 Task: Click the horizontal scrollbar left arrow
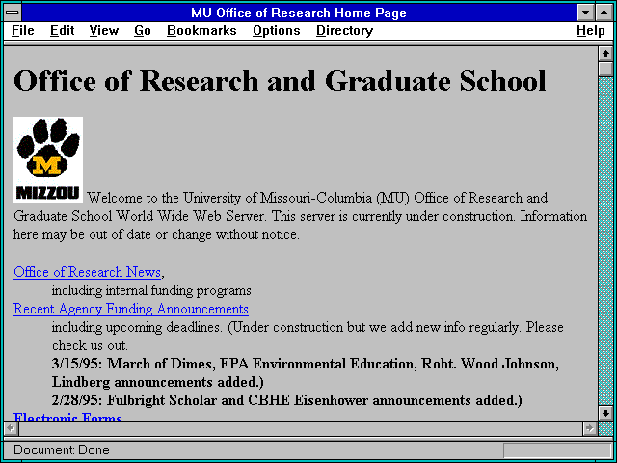pyautogui.click(x=11, y=428)
